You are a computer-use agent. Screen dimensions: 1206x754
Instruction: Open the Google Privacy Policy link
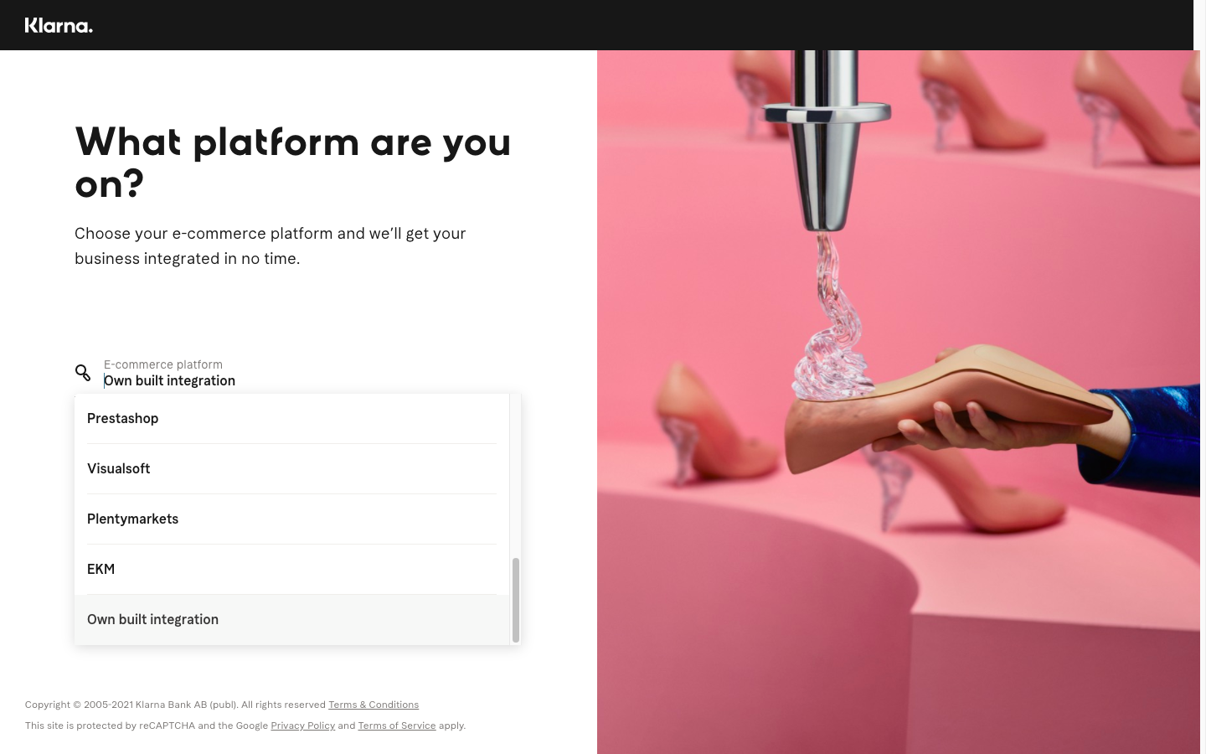pyautogui.click(x=302, y=726)
